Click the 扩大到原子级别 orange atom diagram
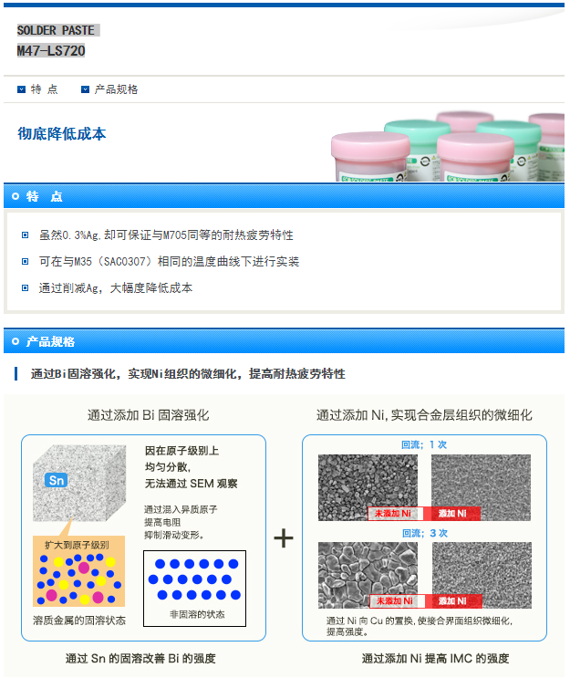Viewport: 570px width, 678px height. [x=79, y=571]
